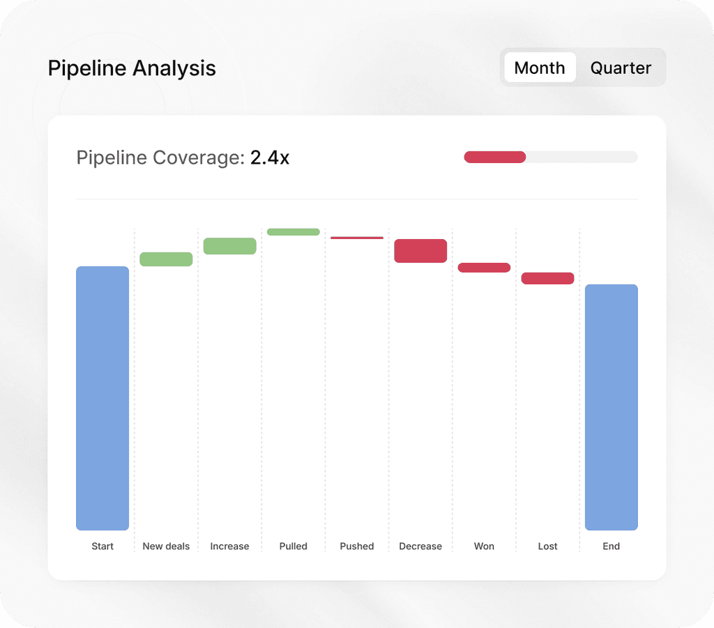Click the Pulled bar segment
The height and width of the screenshot is (628, 714).
pyautogui.click(x=293, y=231)
